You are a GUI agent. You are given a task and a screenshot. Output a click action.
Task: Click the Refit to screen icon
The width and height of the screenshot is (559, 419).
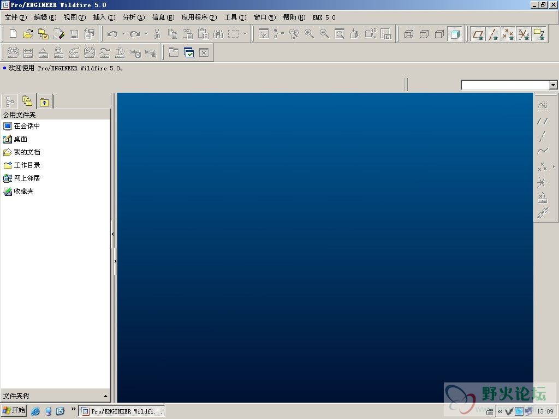(x=340, y=34)
